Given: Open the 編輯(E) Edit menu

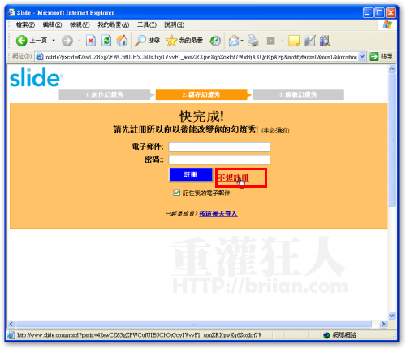Looking at the screenshot, I should (x=52, y=25).
